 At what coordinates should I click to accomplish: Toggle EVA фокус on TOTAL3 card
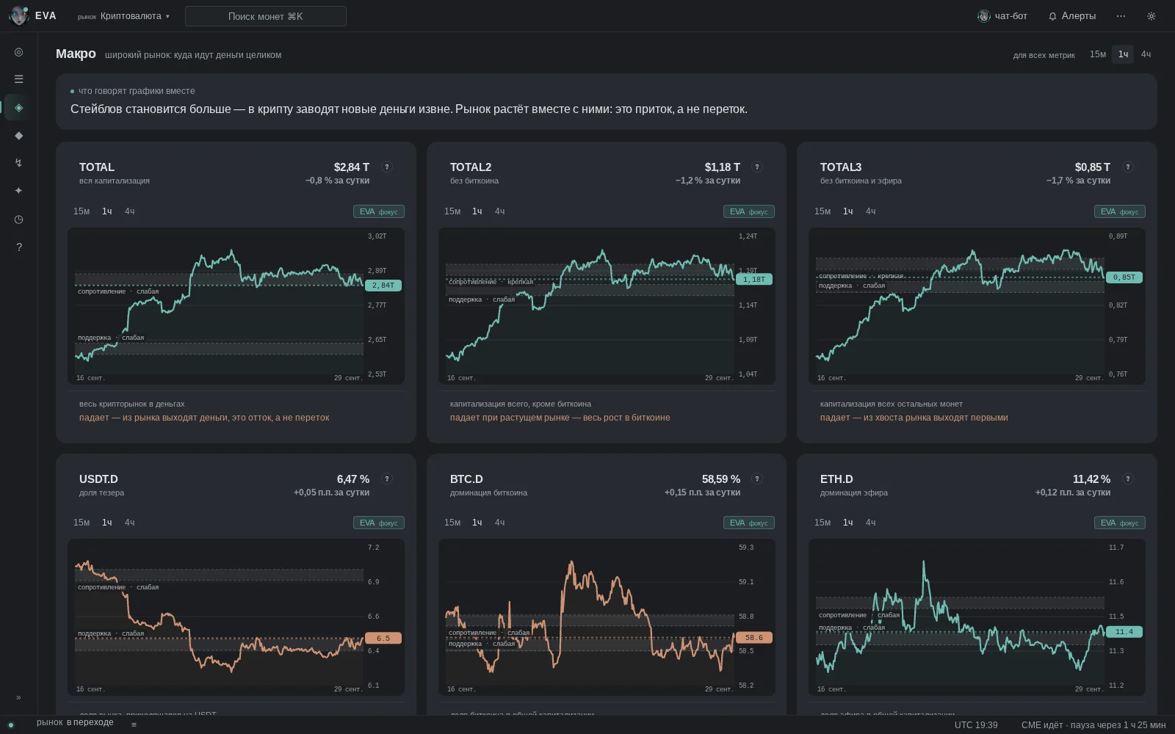coord(1120,211)
